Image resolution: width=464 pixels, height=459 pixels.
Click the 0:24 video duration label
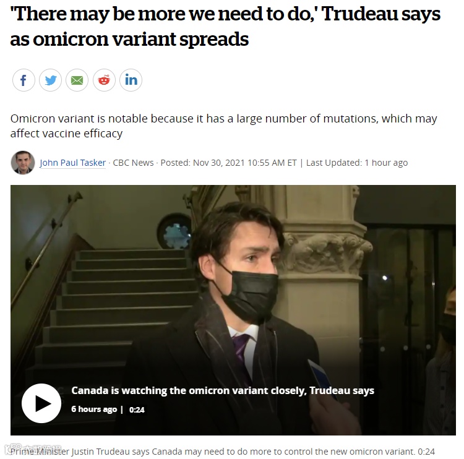[x=137, y=410]
